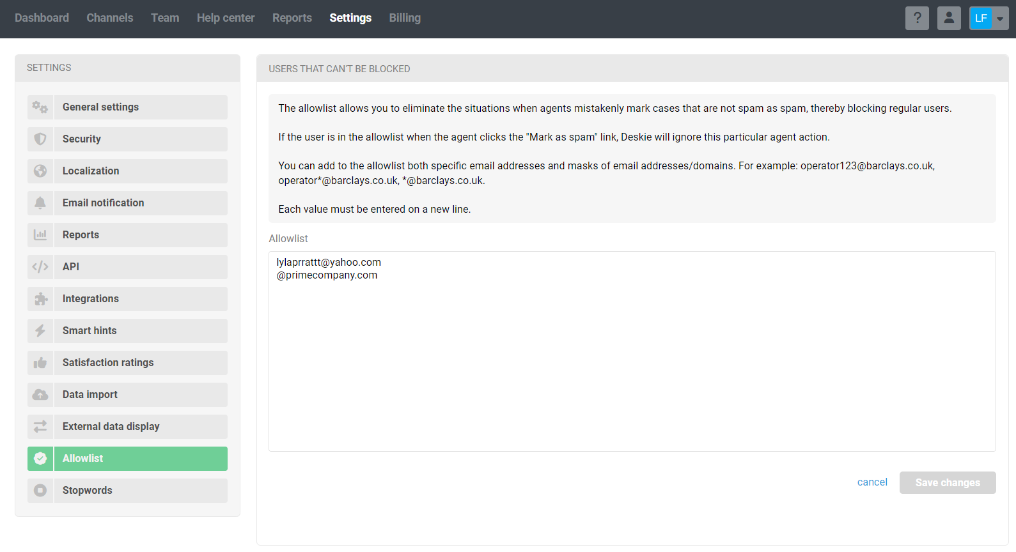
Task: Click the General settings gears icon
Action: coord(40,107)
